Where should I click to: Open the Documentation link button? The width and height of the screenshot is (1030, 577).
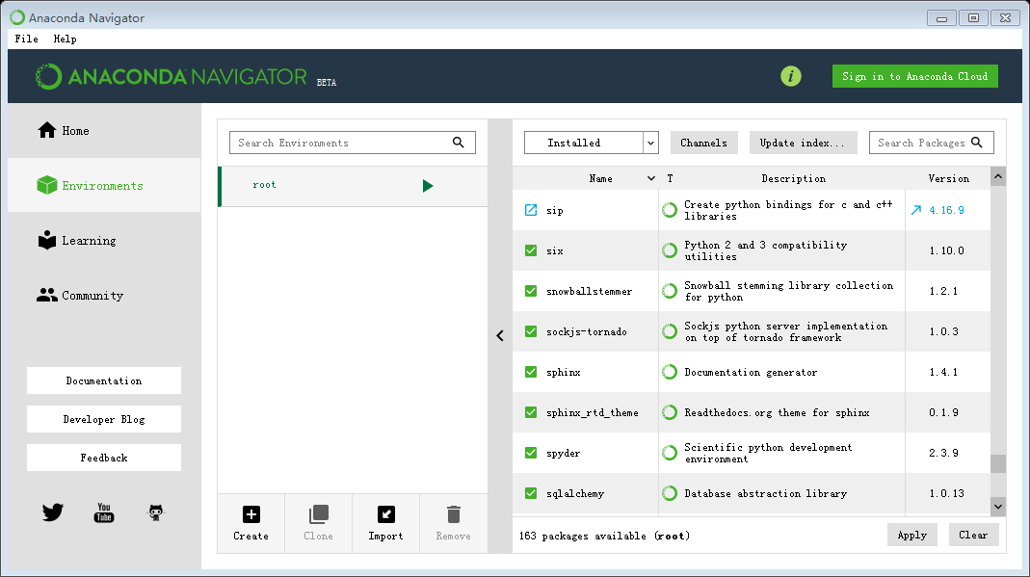pos(104,380)
